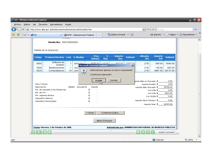Expand the Imprimir dropdown arrow
Image resolution: width=212 pixels, height=159 pixels.
coord(164,35)
